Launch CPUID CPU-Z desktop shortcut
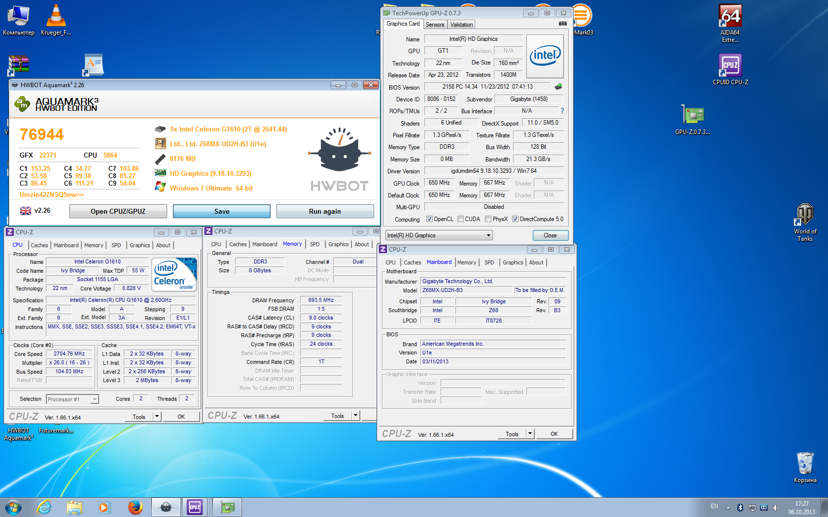This screenshot has height=517, width=828. pyautogui.click(x=730, y=69)
